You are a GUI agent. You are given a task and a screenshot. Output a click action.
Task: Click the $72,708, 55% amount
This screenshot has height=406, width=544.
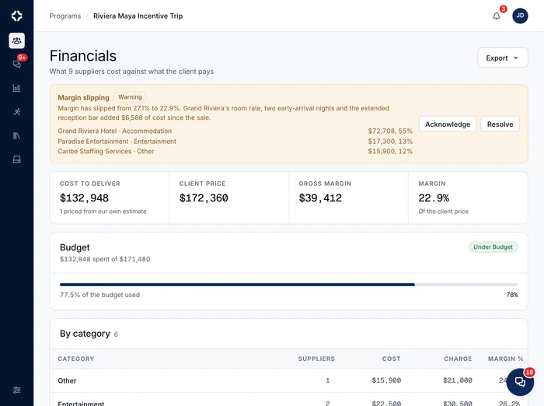tap(390, 131)
